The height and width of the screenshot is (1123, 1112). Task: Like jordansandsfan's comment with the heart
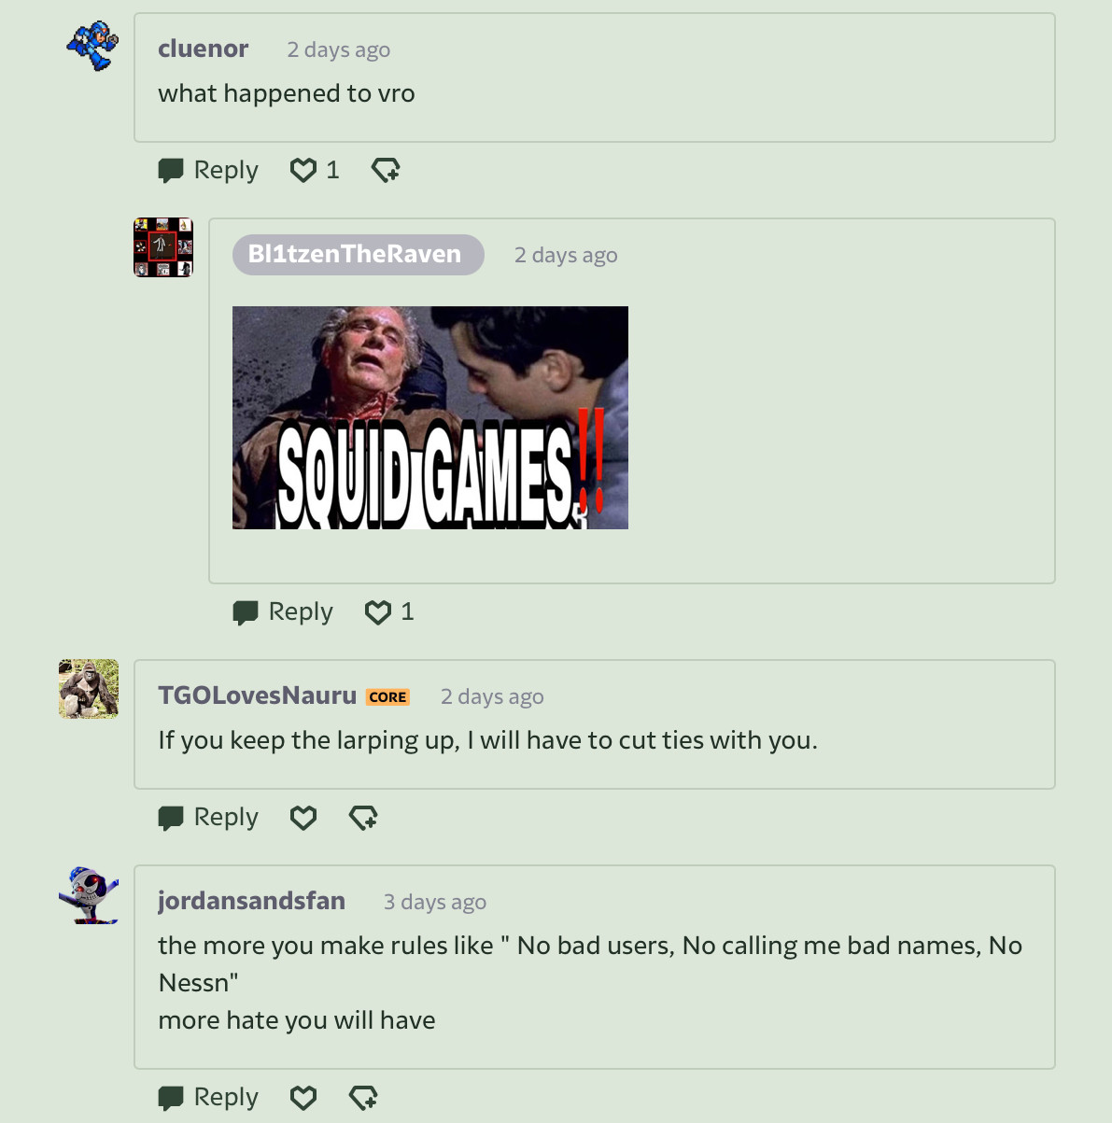[303, 1097]
